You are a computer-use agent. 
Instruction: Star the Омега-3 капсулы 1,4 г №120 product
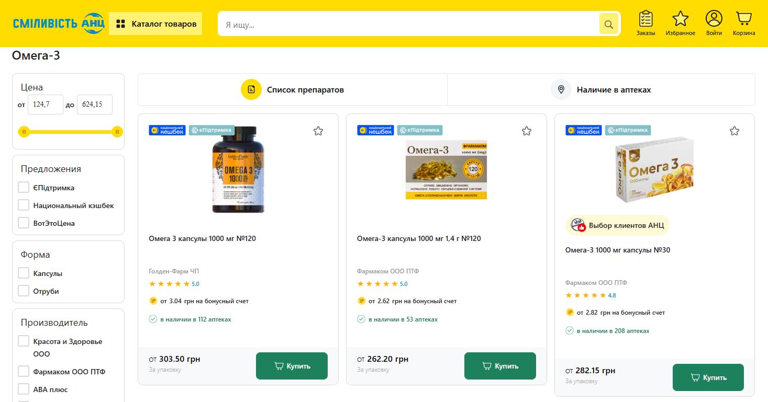527,131
